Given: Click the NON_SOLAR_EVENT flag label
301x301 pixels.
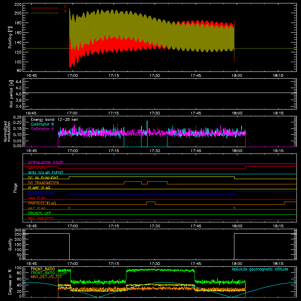Looking at the screenshot, I should (x=46, y=173).
